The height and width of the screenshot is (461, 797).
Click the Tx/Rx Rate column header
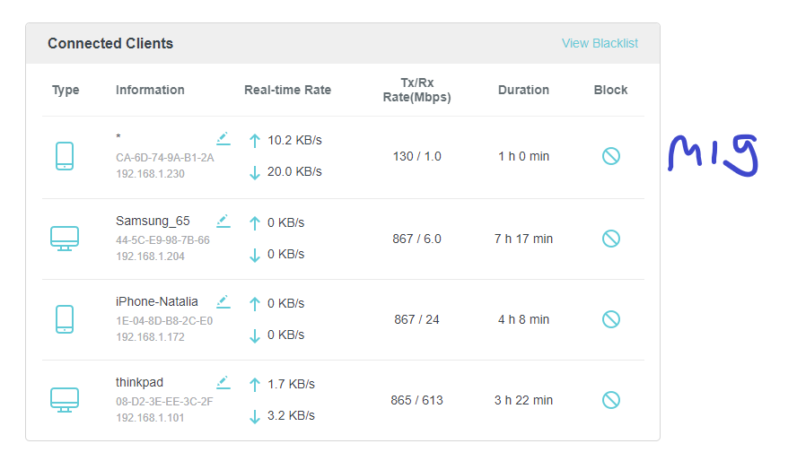(x=416, y=90)
